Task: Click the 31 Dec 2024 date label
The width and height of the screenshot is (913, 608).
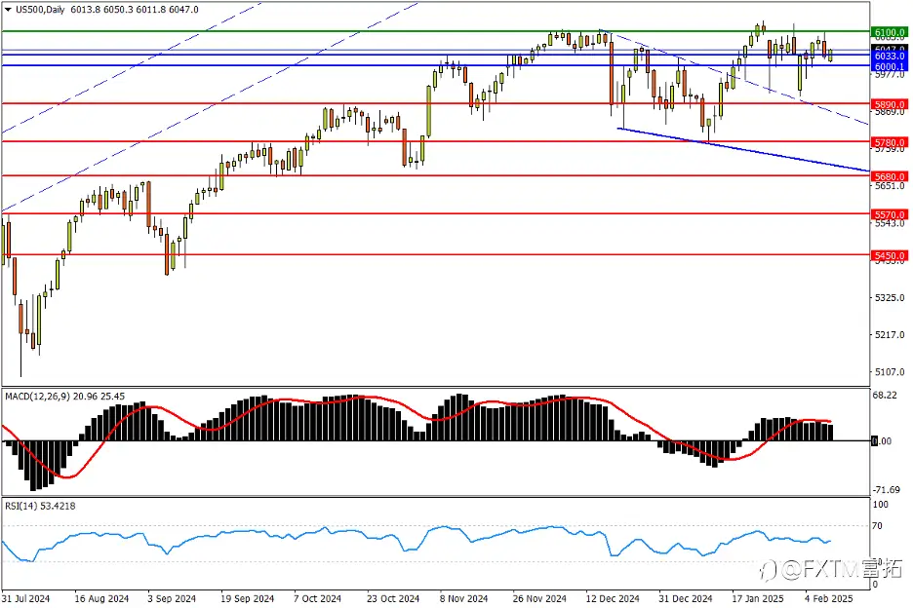Action: pos(686,598)
